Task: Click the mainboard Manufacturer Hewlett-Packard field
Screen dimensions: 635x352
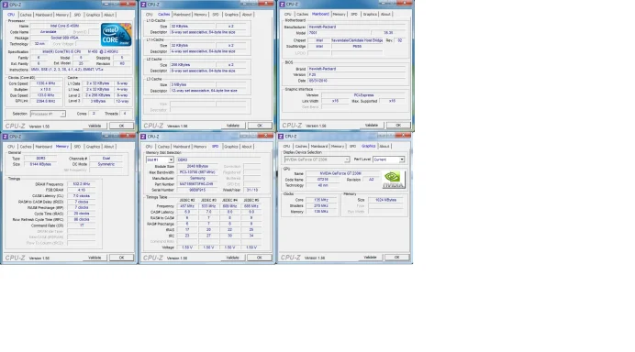Action: coord(356,27)
